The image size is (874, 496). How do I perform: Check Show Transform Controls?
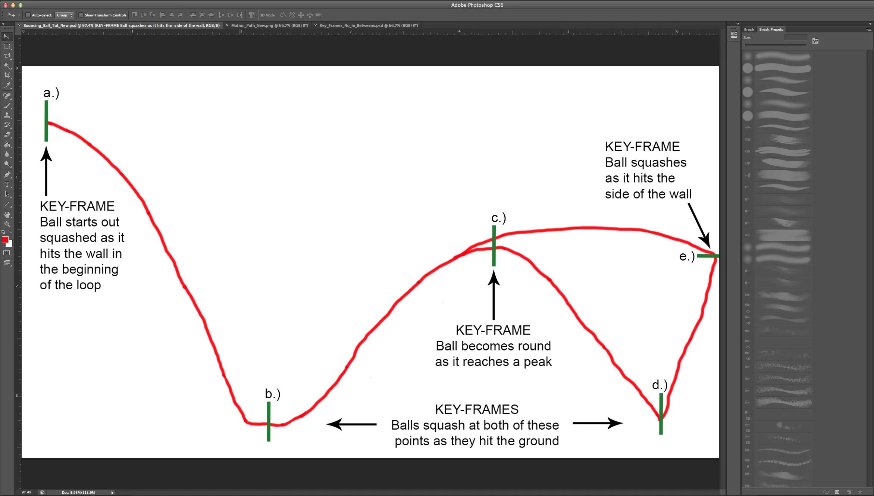(81, 15)
